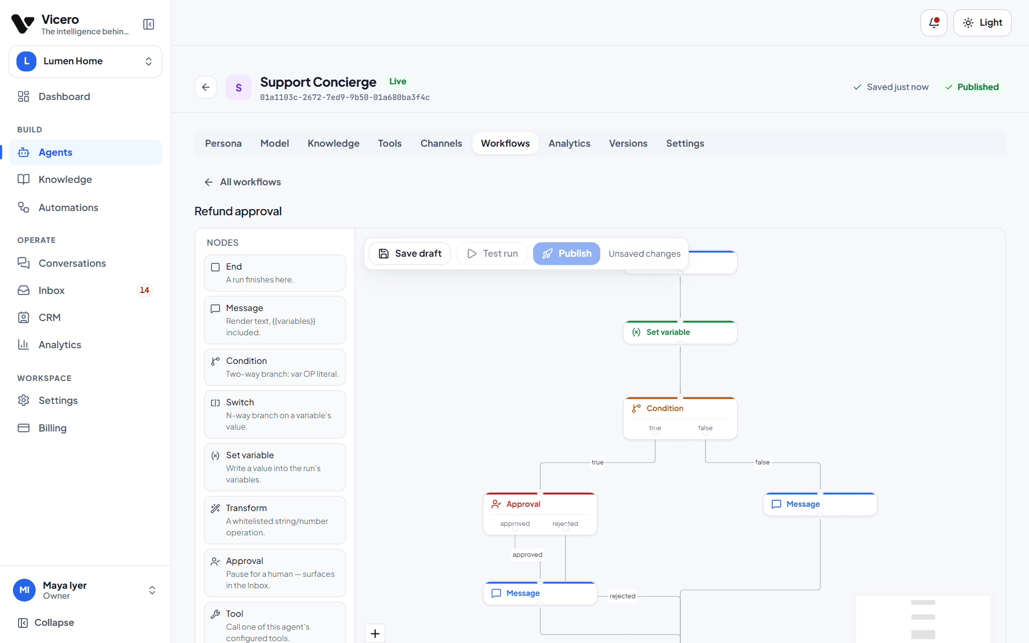The width and height of the screenshot is (1029, 643).
Task: Click the sidebar collapse icon beside Vicero
Action: click(x=149, y=24)
